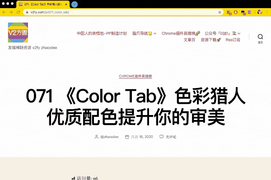Click the CHROME插件英雄榜 category link

point(135,76)
